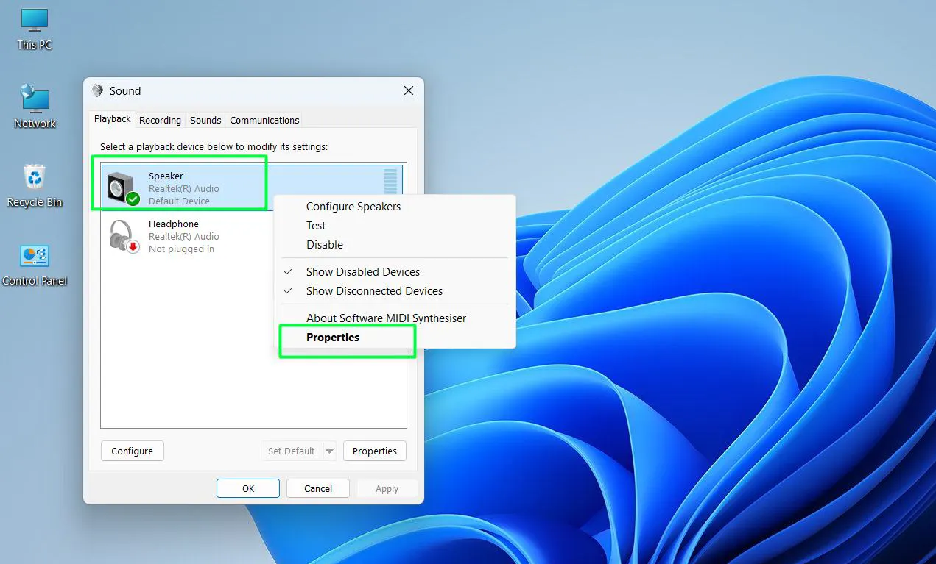Click the Sound dialog speaker icon in titlebar
This screenshot has width=936, height=564.
pyautogui.click(x=97, y=90)
